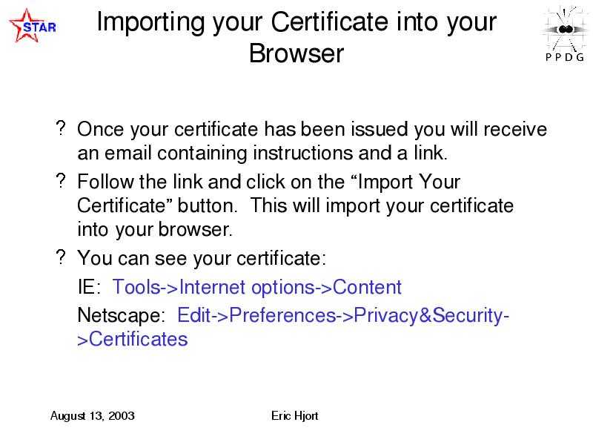Image resolution: width=593 pixels, height=445 pixels.
Task: Click the slide title heading
Action: coord(296,37)
